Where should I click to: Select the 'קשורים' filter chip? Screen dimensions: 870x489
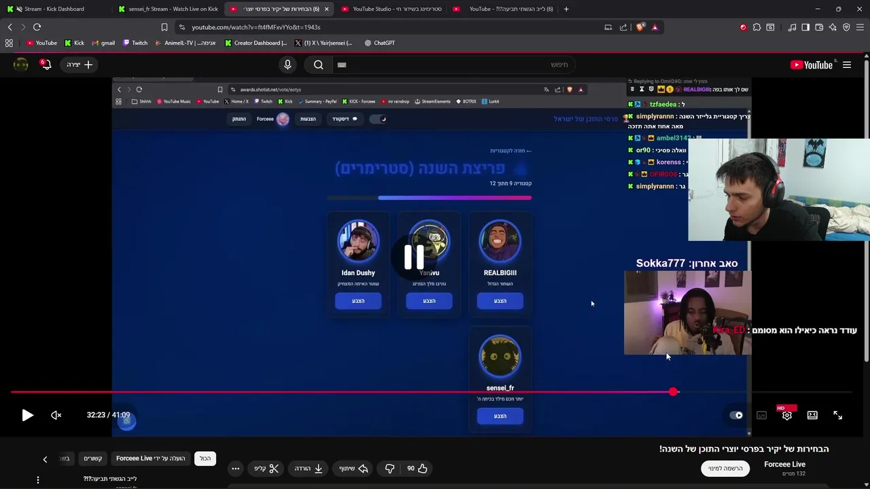coord(93,458)
